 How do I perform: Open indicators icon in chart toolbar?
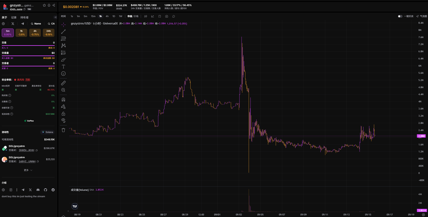(x=152, y=16)
